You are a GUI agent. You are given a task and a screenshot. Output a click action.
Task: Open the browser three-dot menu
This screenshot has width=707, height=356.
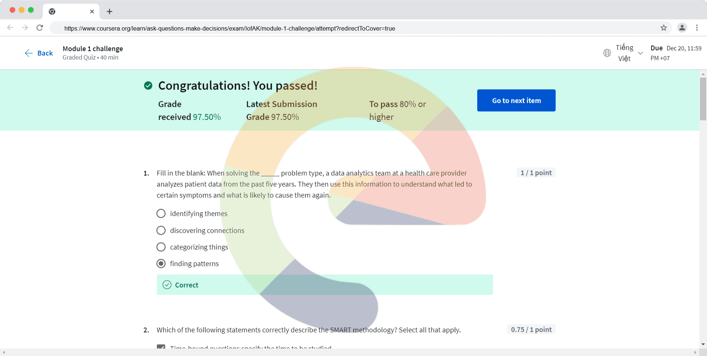tap(697, 28)
